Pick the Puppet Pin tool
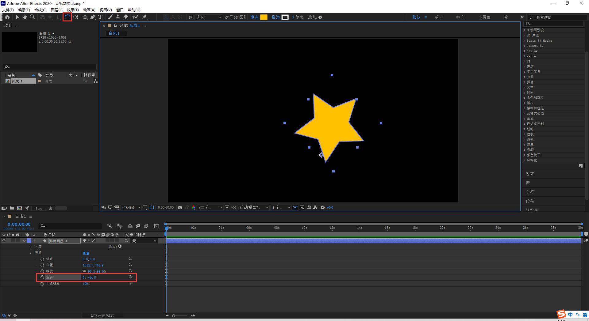Screen dimensions: 589x321 click(145, 17)
